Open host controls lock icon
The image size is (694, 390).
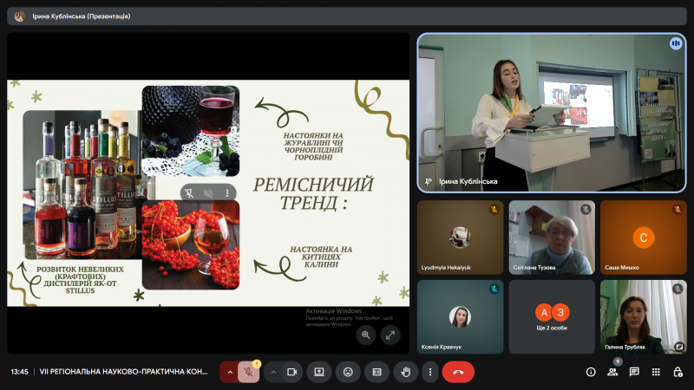pos(678,372)
